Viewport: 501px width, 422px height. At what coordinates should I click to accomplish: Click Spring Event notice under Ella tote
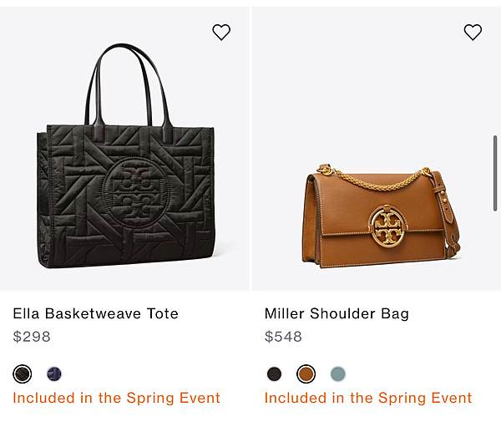[x=116, y=398]
